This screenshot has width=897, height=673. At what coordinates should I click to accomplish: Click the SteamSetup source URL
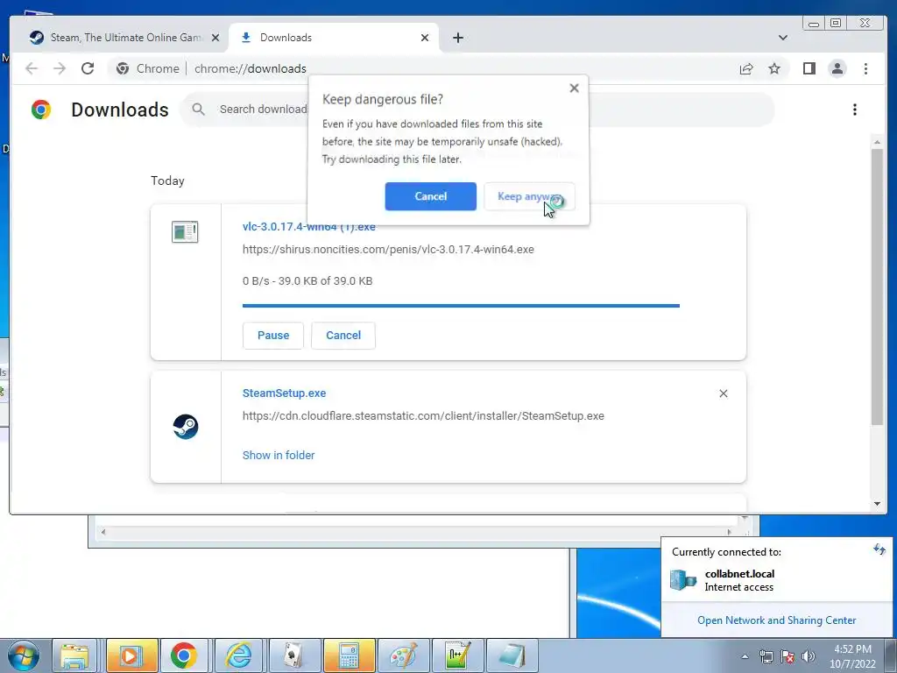click(x=423, y=416)
